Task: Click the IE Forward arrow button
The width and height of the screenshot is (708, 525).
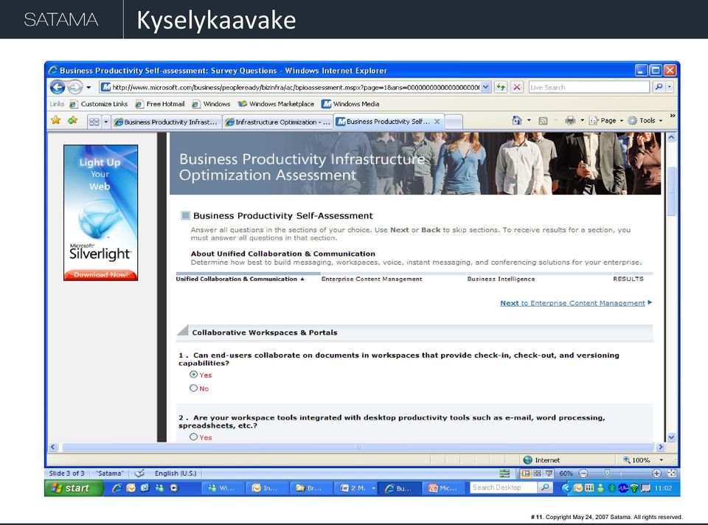Action: click(x=75, y=87)
